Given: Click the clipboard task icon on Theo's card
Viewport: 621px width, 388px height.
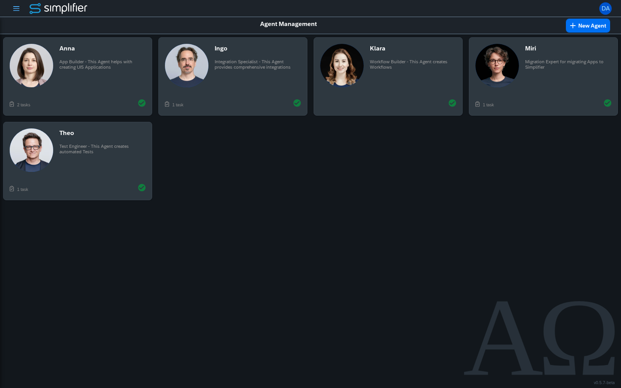Looking at the screenshot, I should (x=12, y=189).
